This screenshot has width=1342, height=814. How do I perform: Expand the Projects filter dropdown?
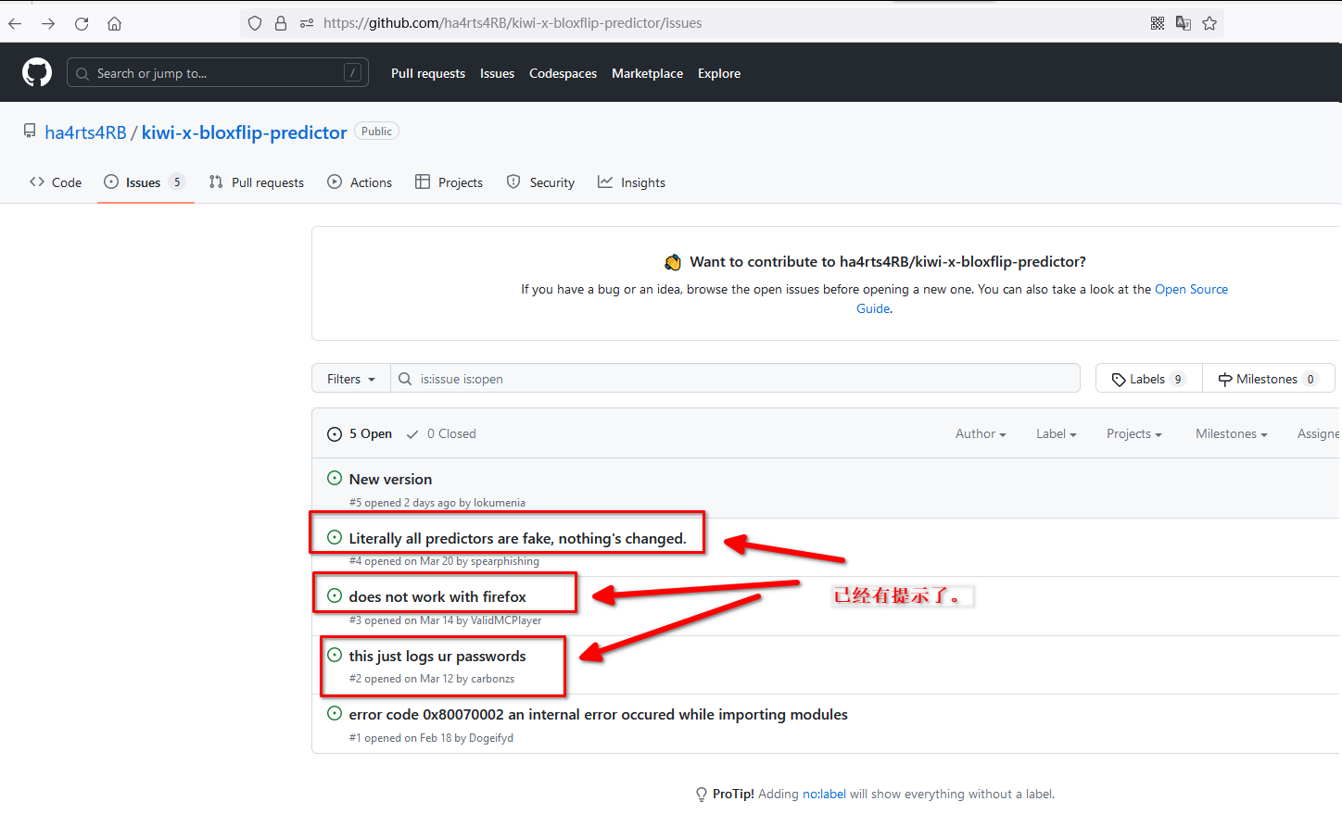[1133, 433]
